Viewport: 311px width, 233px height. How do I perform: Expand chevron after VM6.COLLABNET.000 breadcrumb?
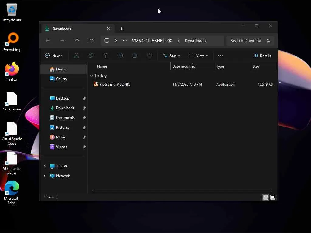[x=178, y=41]
